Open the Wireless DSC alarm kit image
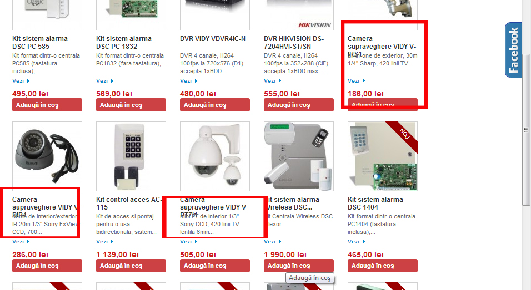 [299, 156]
